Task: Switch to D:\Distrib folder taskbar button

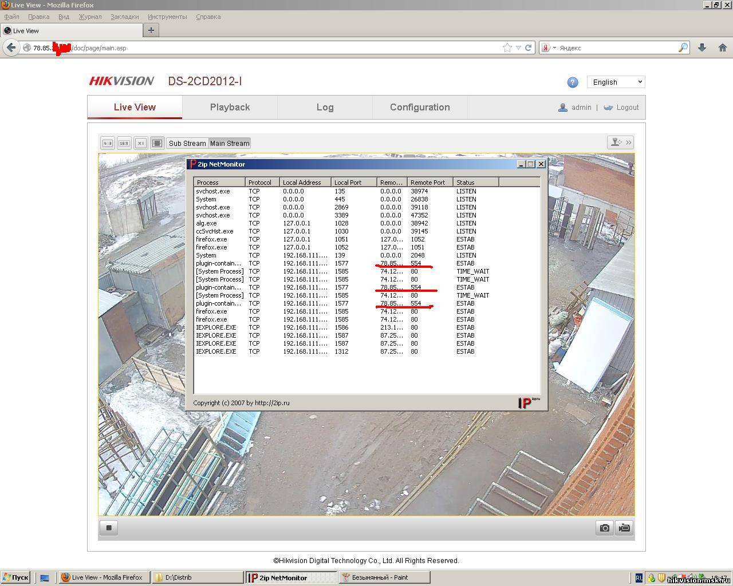Action: point(198,577)
